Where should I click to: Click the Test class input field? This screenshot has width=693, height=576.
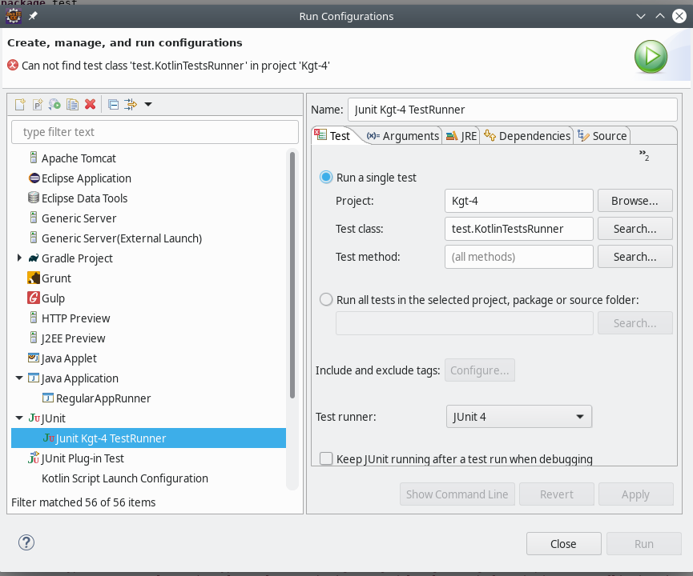click(x=519, y=229)
